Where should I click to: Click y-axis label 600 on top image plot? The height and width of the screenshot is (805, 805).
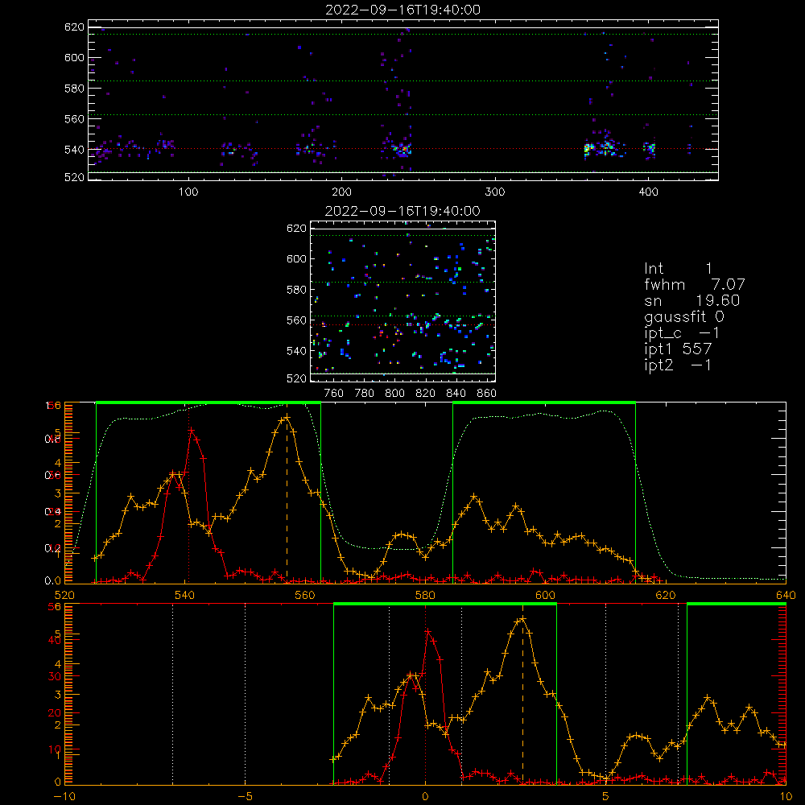[74, 57]
